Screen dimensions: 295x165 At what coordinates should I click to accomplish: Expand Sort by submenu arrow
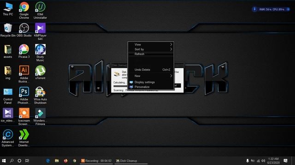pyautogui.click(x=171, y=49)
